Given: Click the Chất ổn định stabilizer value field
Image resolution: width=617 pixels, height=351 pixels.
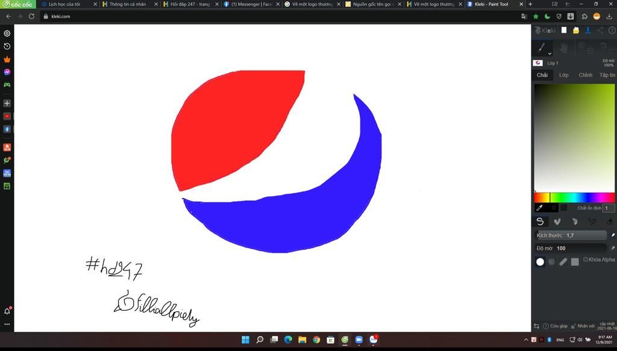Looking at the screenshot, I should pos(609,208).
